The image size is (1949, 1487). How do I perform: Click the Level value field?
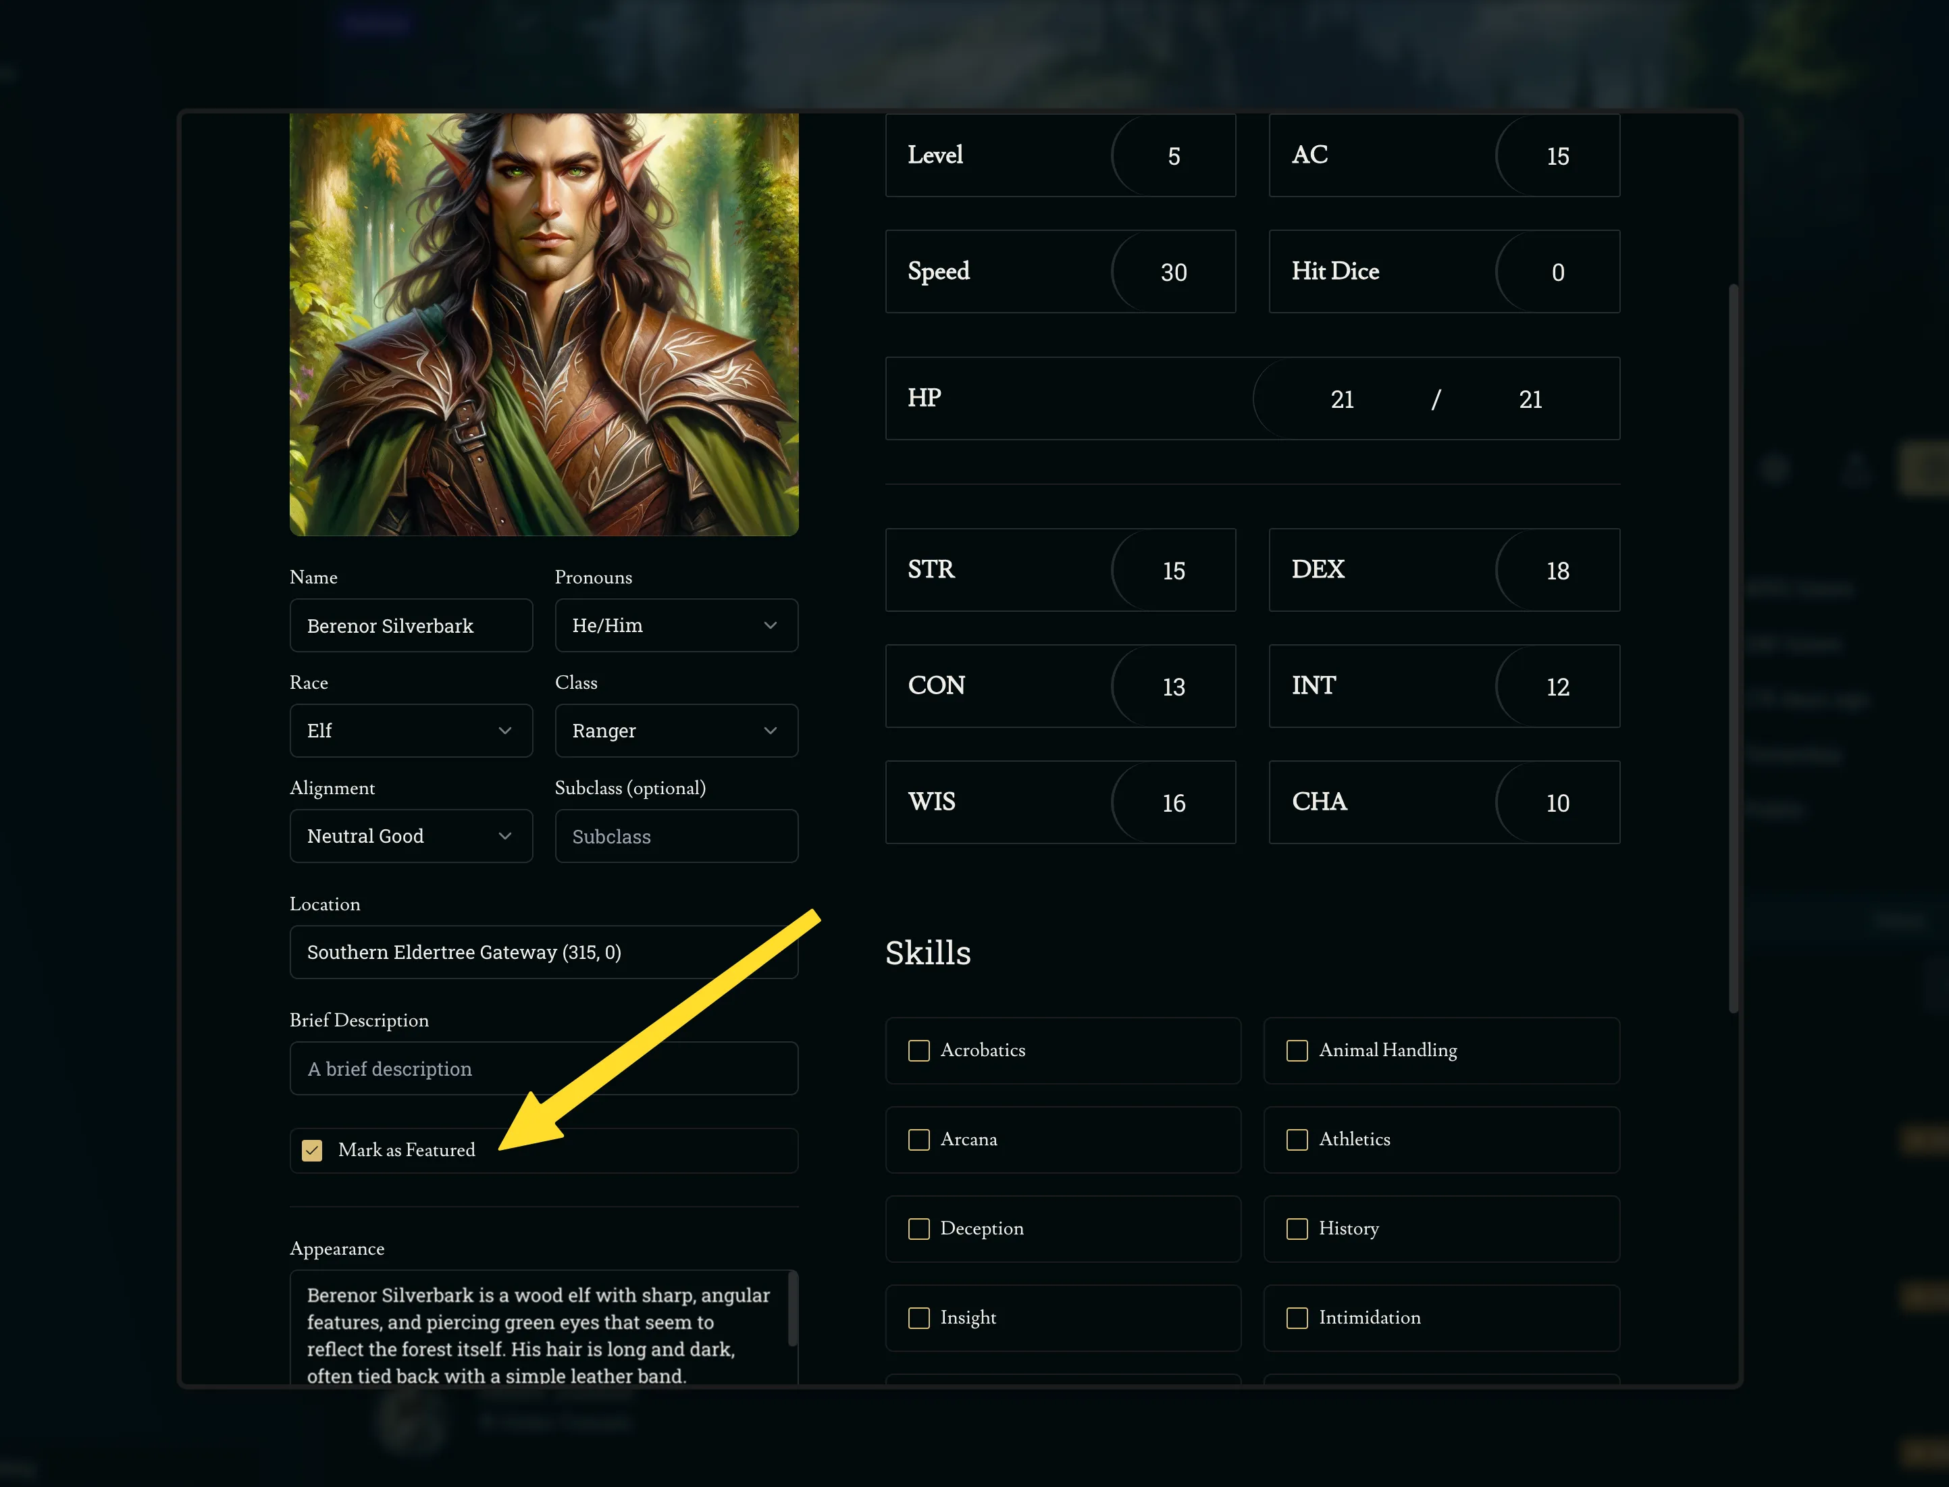[1173, 156]
